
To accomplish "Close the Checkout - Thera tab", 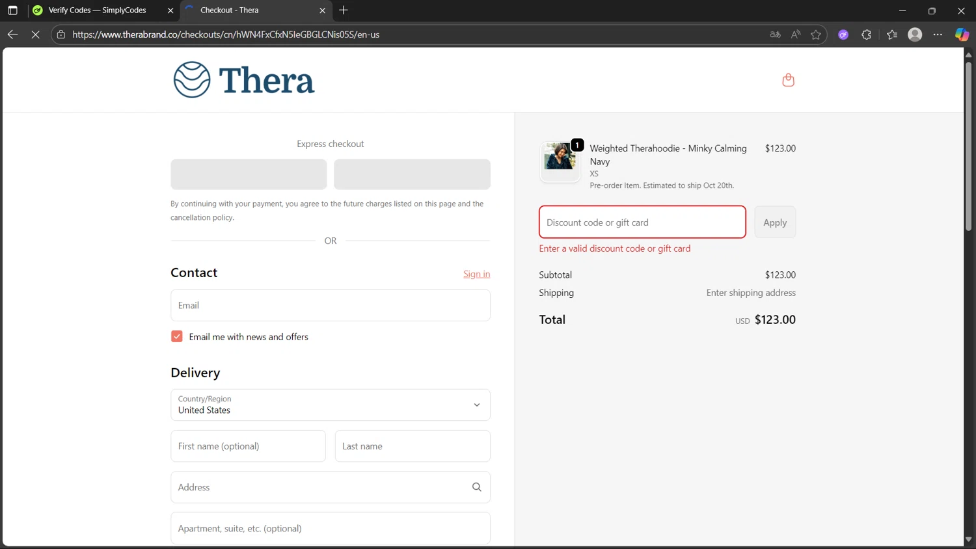I will [x=322, y=10].
